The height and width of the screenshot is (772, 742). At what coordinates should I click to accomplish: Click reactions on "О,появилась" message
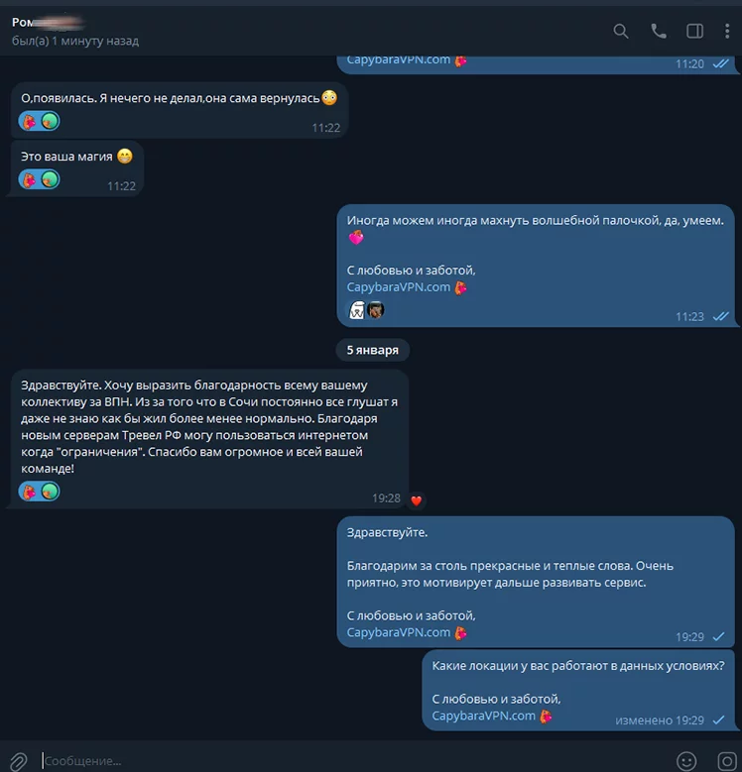click(39, 121)
